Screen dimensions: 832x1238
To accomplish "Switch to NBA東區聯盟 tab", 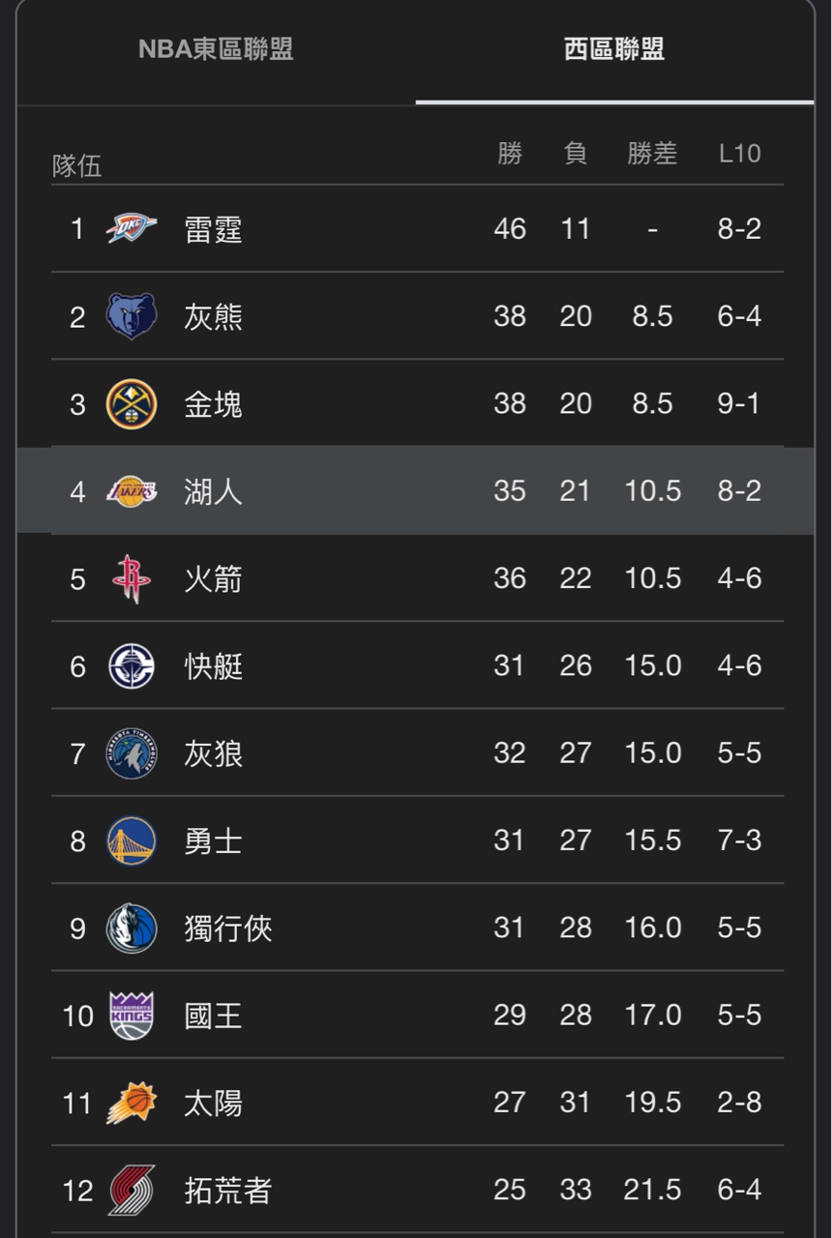I will coord(216,49).
